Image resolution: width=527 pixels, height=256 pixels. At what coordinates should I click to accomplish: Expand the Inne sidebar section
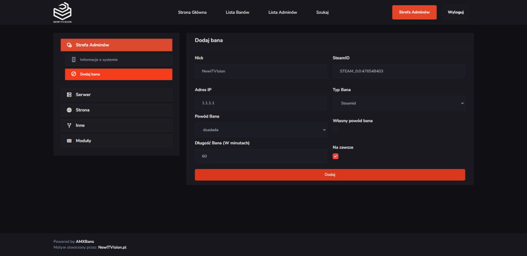click(x=116, y=125)
